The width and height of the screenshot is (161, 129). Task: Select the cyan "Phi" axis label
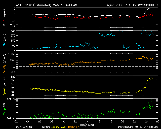tap(4, 44)
